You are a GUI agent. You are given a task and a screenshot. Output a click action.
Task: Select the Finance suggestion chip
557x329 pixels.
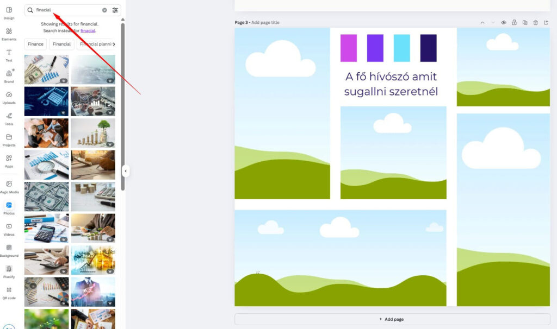(x=36, y=44)
